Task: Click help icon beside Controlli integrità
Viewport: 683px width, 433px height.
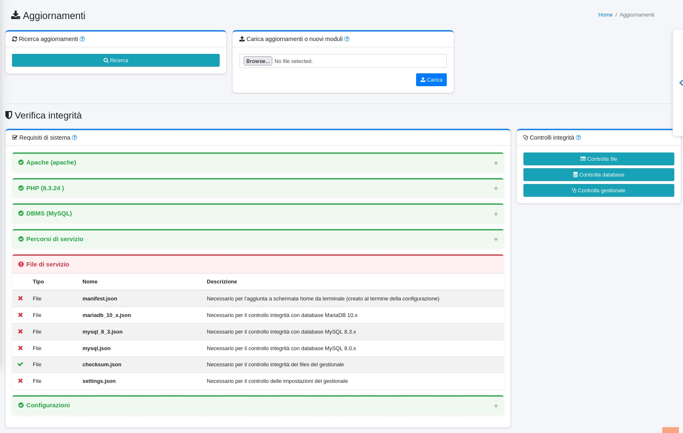Action: pos(578,138)
